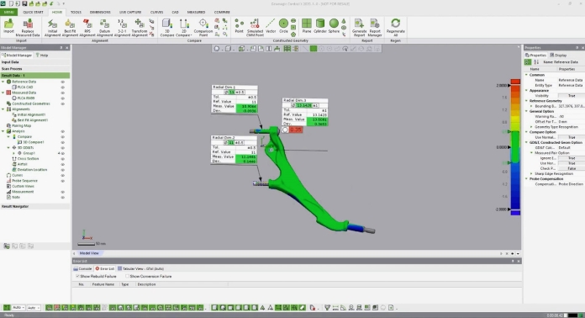Screen dimensions: 585x318
Task: Click Regenerate All icon
Action: coord(396,28)
